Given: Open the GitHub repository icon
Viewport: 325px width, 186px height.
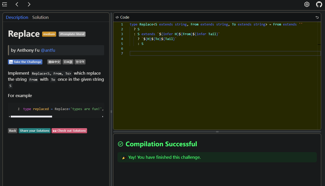Looking at the screenshot, I should (319, 4).
